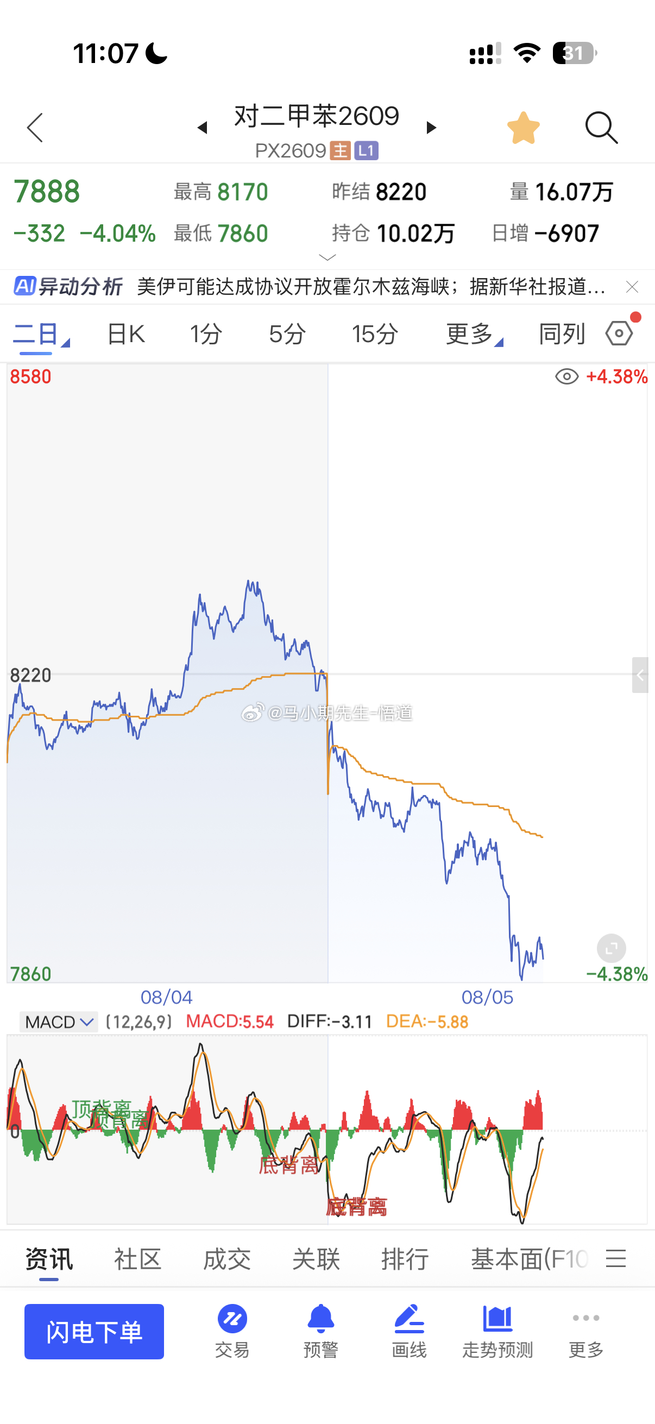Tap the back arrow icon
655x1424 pixels.
tap(35, 128)
